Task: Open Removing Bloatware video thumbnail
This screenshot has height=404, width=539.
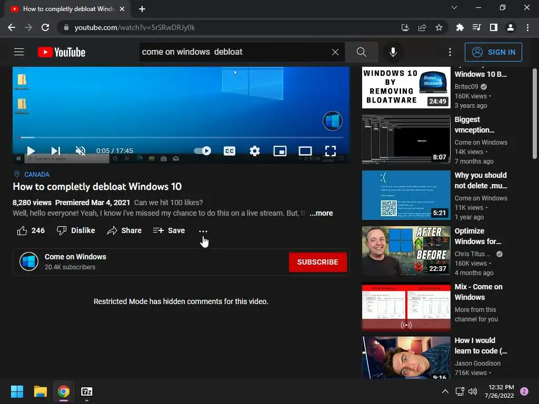Action: coord(406,87)
